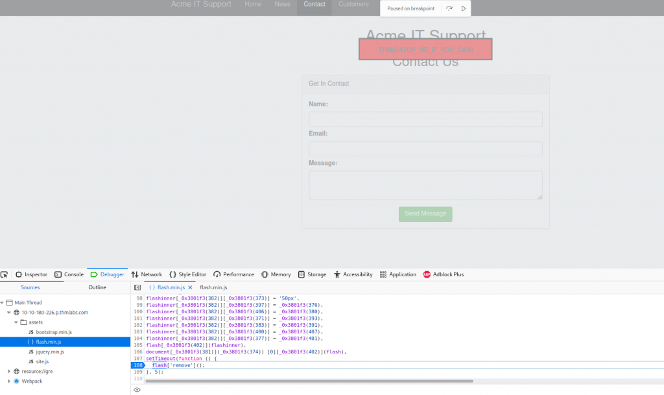Open the Storage panel
The height and width of the screenshot is (395, 664).
312,274
